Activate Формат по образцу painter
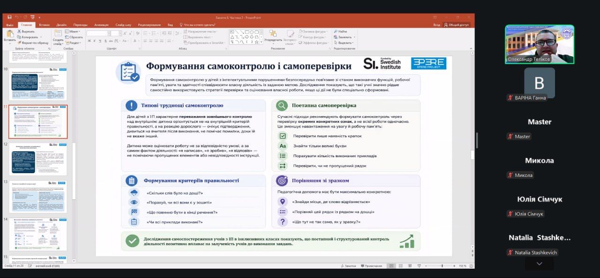This screenshot has height=278, width=600. pyautogui.click(x=34, y=43)
